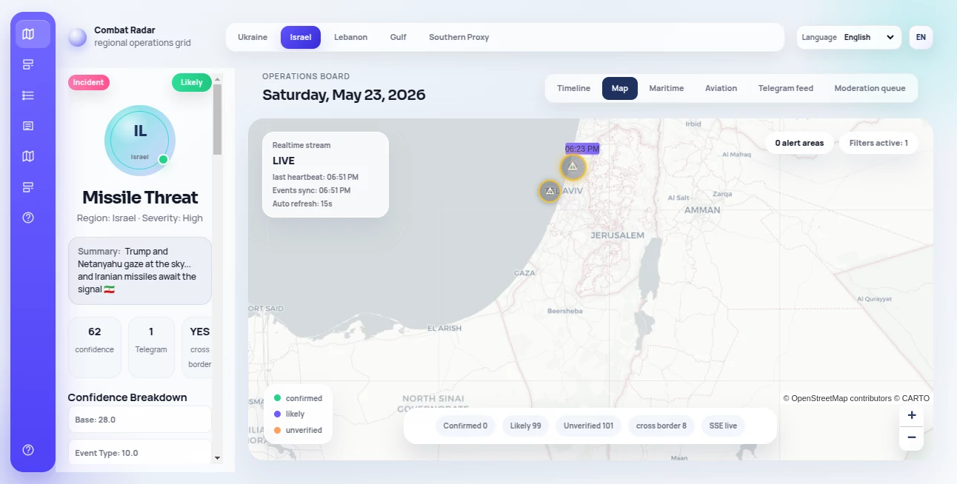Viewport: 957px width, 484px height.
Task: Select the Lebanon region tab
Action: (350, 37)
